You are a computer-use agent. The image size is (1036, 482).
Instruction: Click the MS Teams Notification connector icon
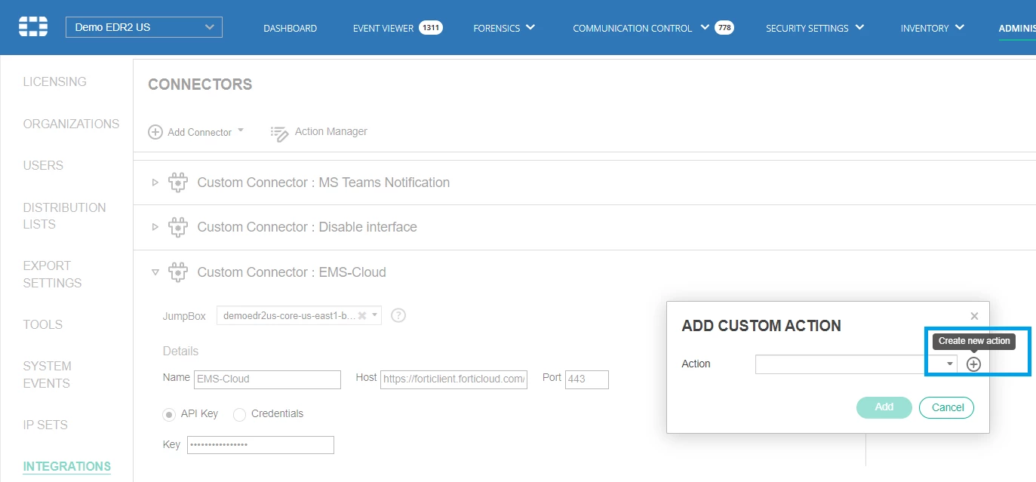tap(177, 183)
